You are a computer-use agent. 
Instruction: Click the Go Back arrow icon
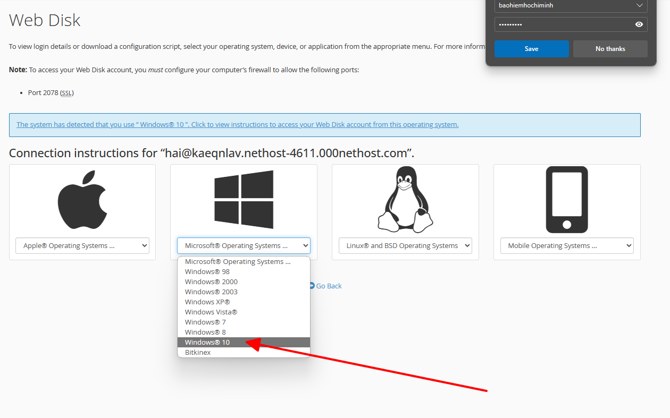pos(312,286)
